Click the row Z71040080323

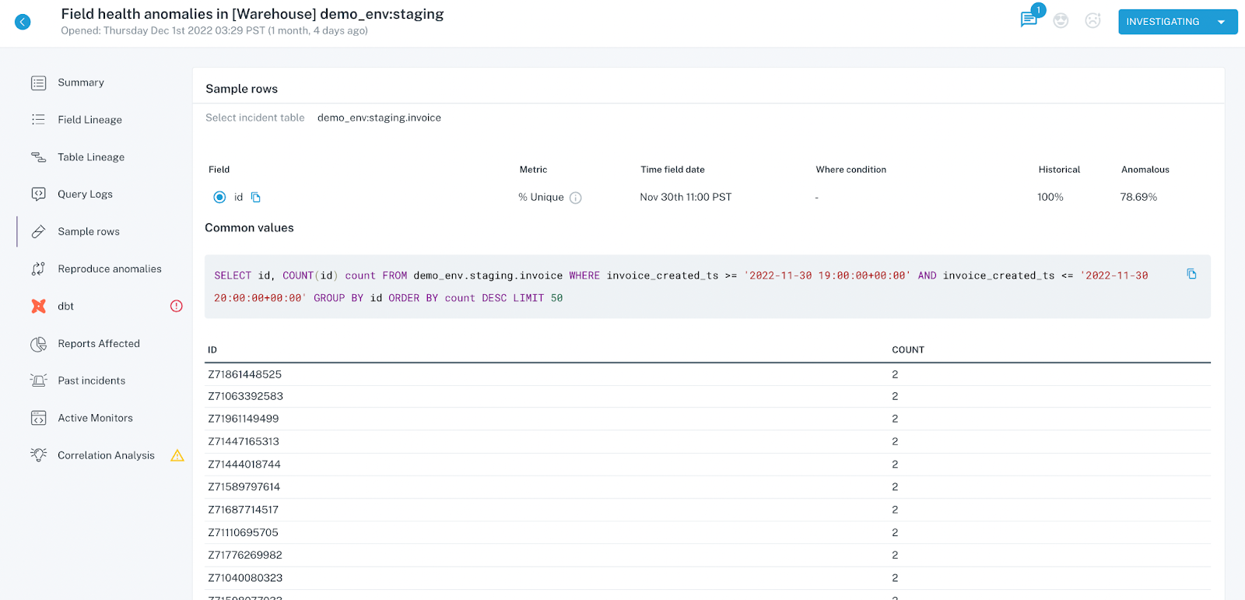pos(707,577)
